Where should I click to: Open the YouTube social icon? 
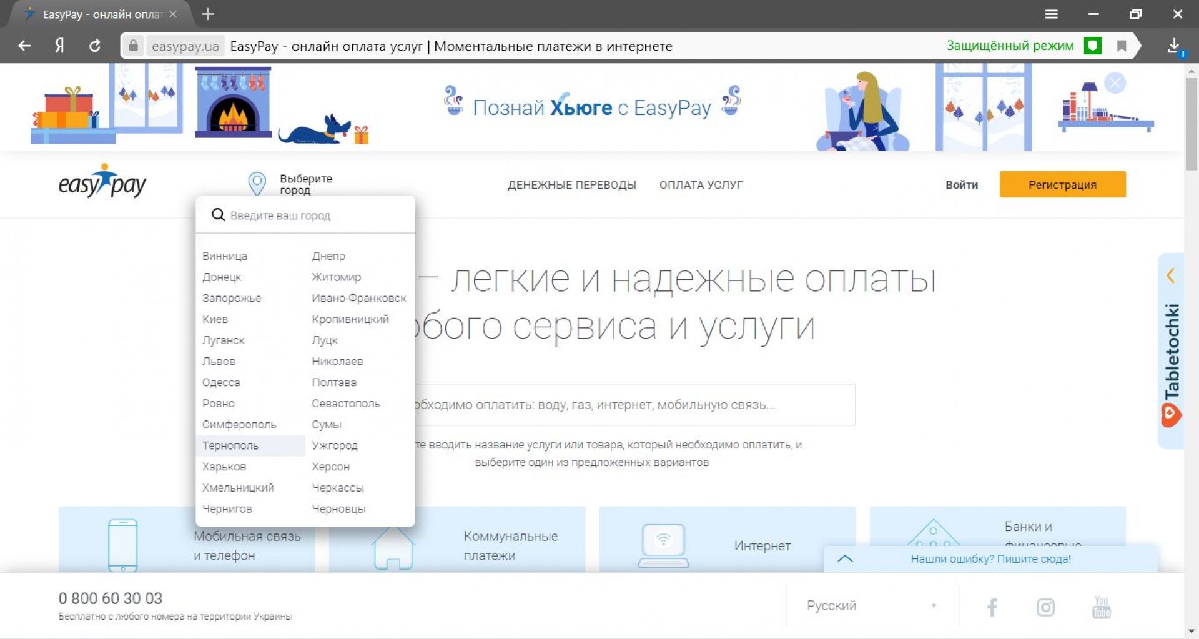tap(1101, 607)
